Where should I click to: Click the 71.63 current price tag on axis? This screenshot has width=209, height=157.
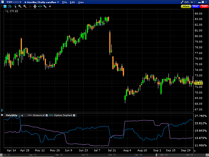(x=198, y=83)
